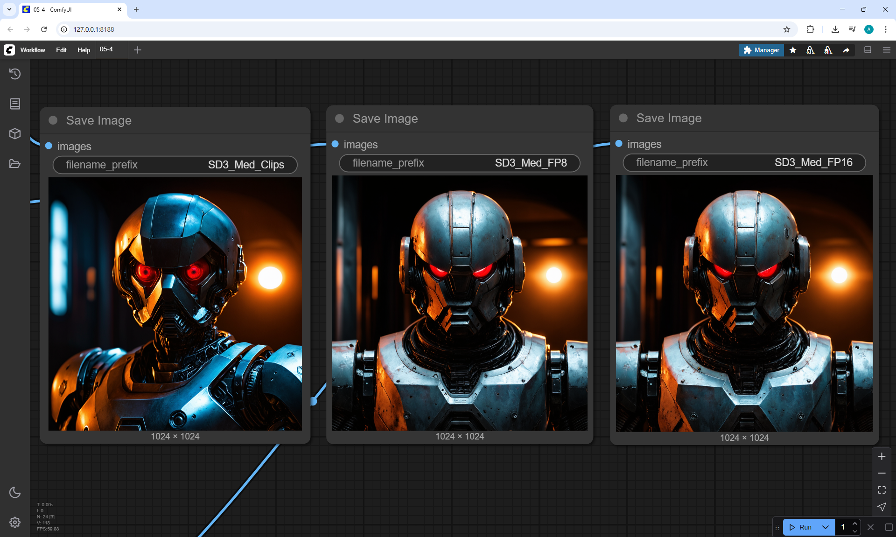Collapse the SD3_Med_Clips Save Image node dot
Screen dimensions: 896x537
[53, 120]
